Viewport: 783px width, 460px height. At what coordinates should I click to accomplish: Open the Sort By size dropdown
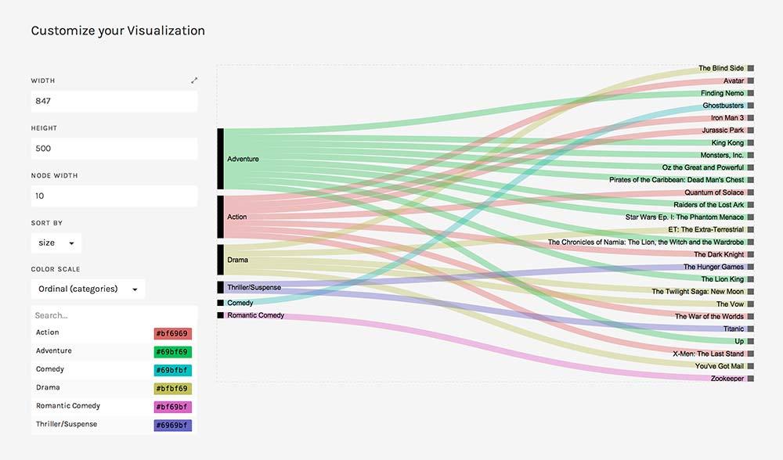click(x=56, y=243)
